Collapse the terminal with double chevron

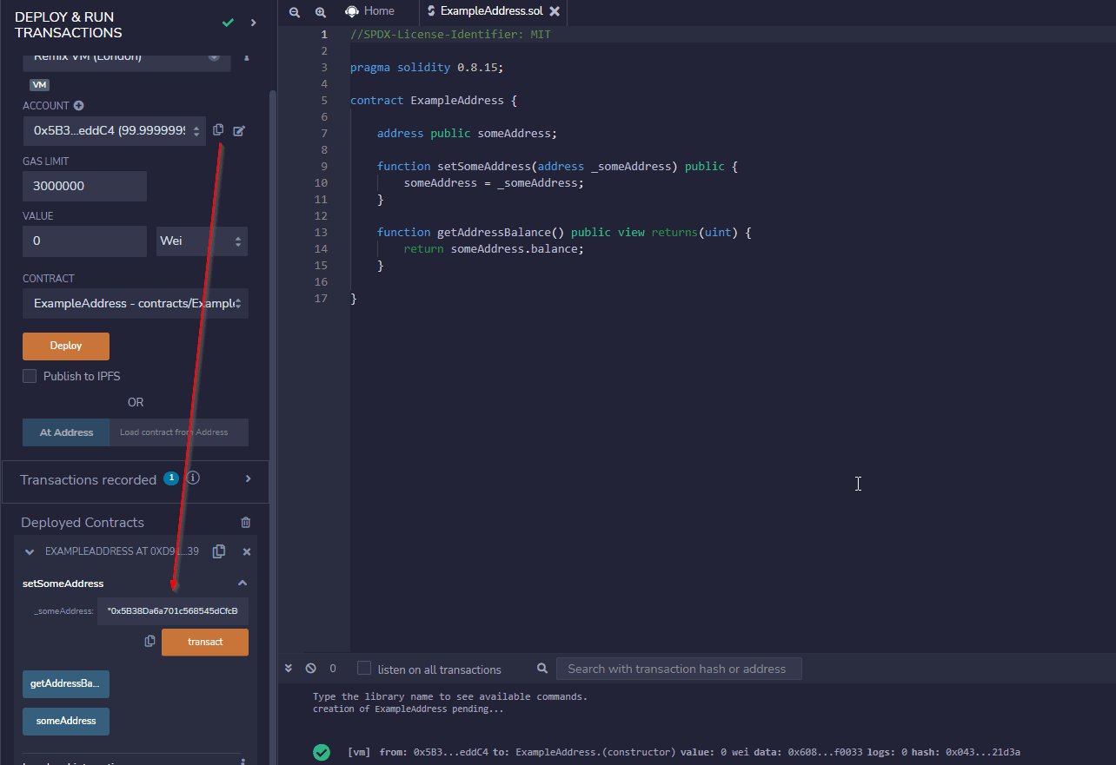[289, 669]
